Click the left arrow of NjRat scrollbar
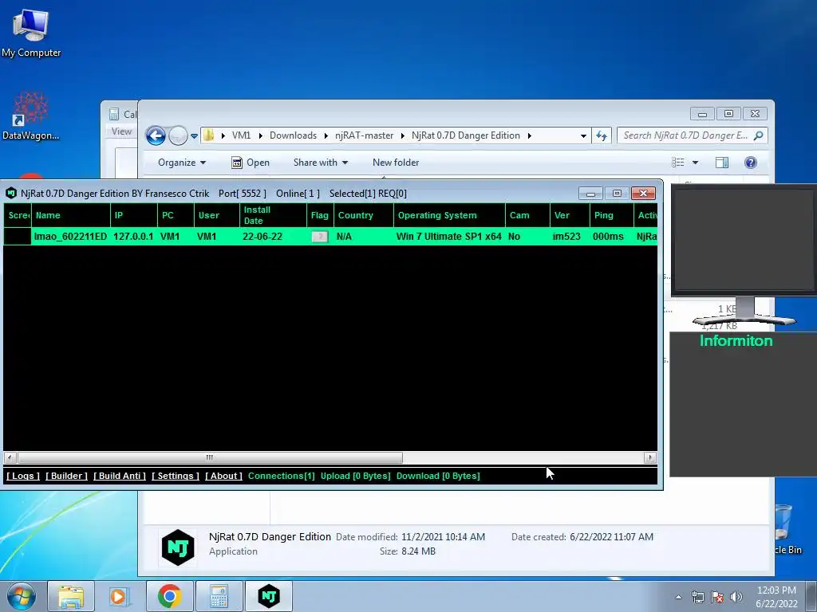Screen dimensions: 817x612 (x=10, y=457)
